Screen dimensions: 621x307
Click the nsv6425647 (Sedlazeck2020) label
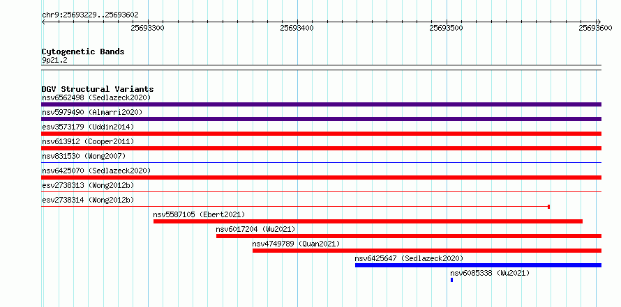409,258
